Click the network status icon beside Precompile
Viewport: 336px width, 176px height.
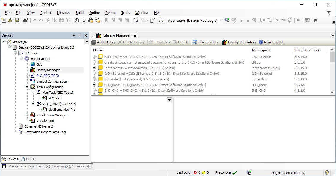click(249, 172)
